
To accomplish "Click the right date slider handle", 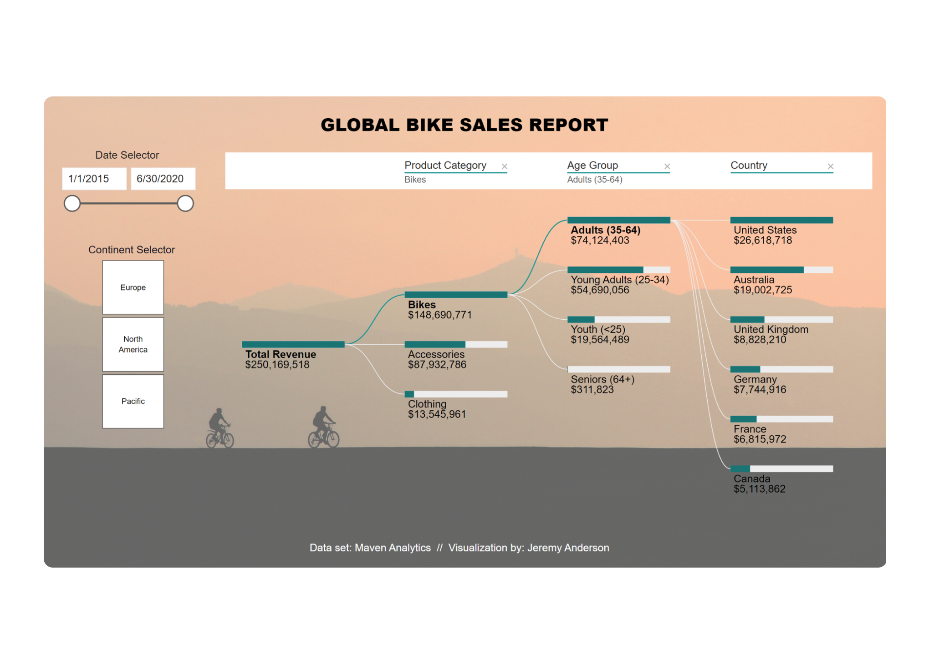I will (x=185, y=203).
